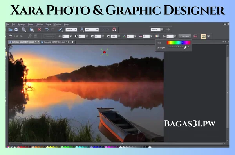Click the arrow beside brightness value field

point(71,36)
